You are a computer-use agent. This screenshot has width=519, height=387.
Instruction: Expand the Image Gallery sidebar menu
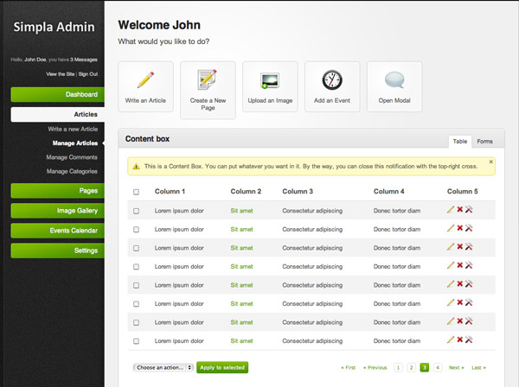(58, 210)
